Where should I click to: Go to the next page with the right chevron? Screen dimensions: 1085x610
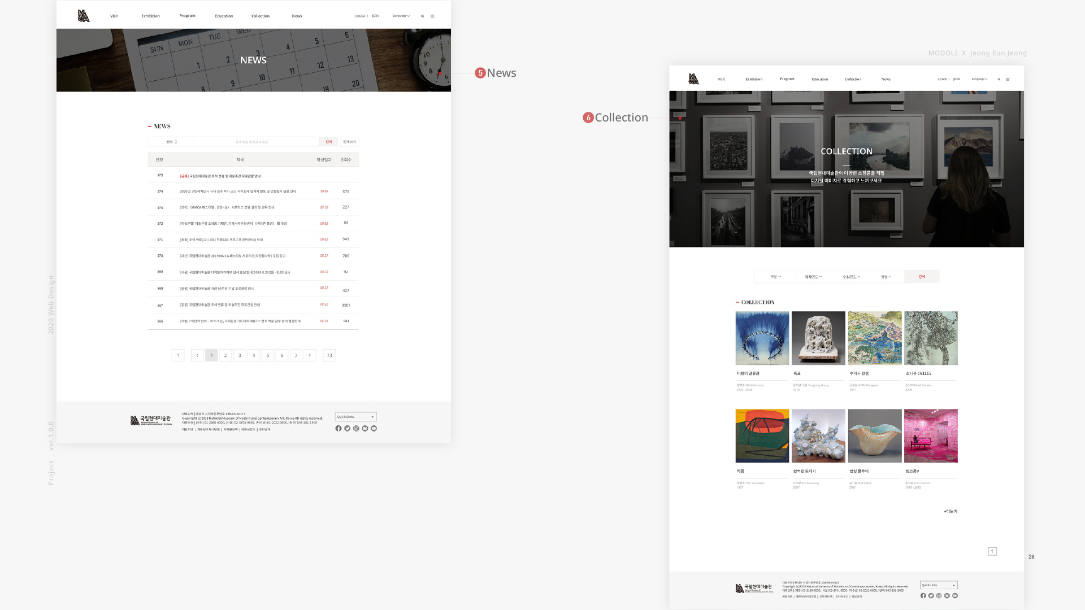point(310,355)
